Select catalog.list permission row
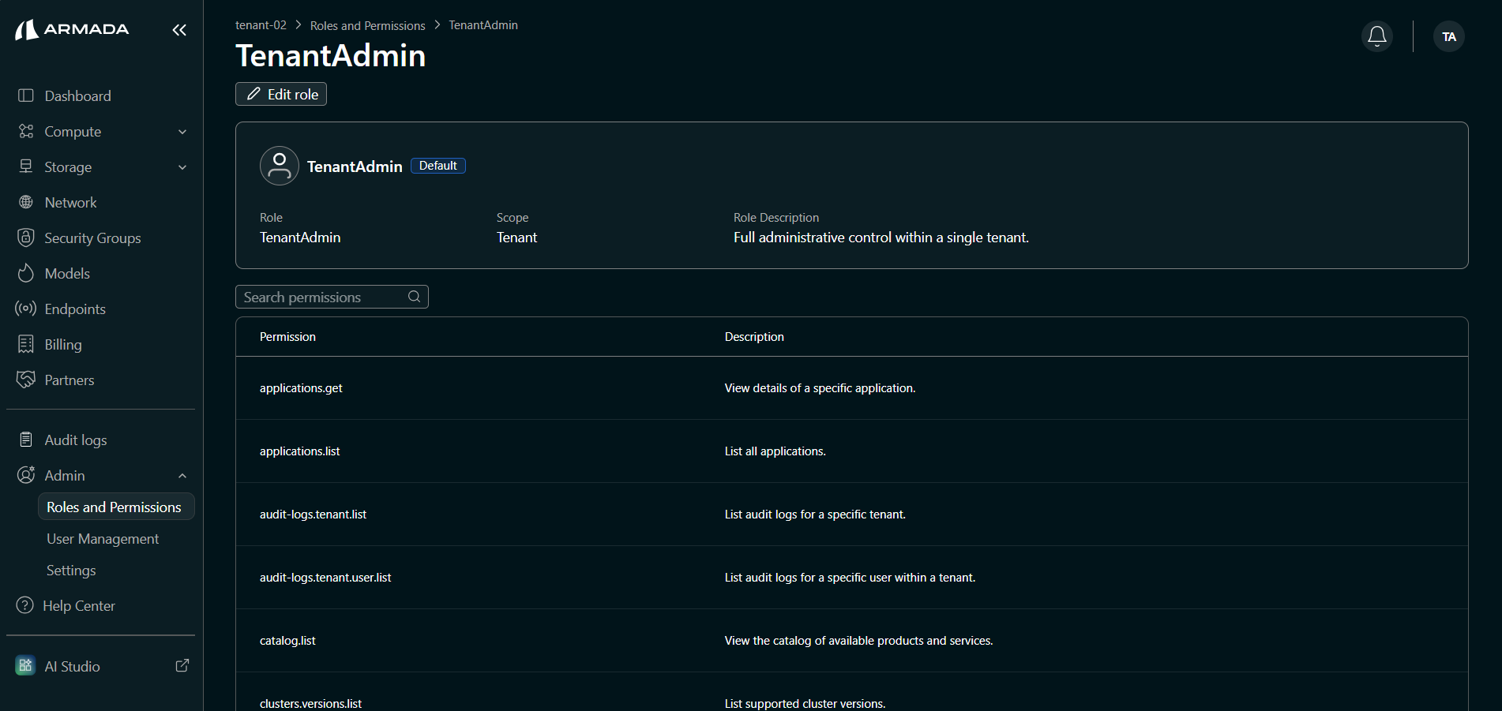The image size is (1502, 711). point(851,641)
